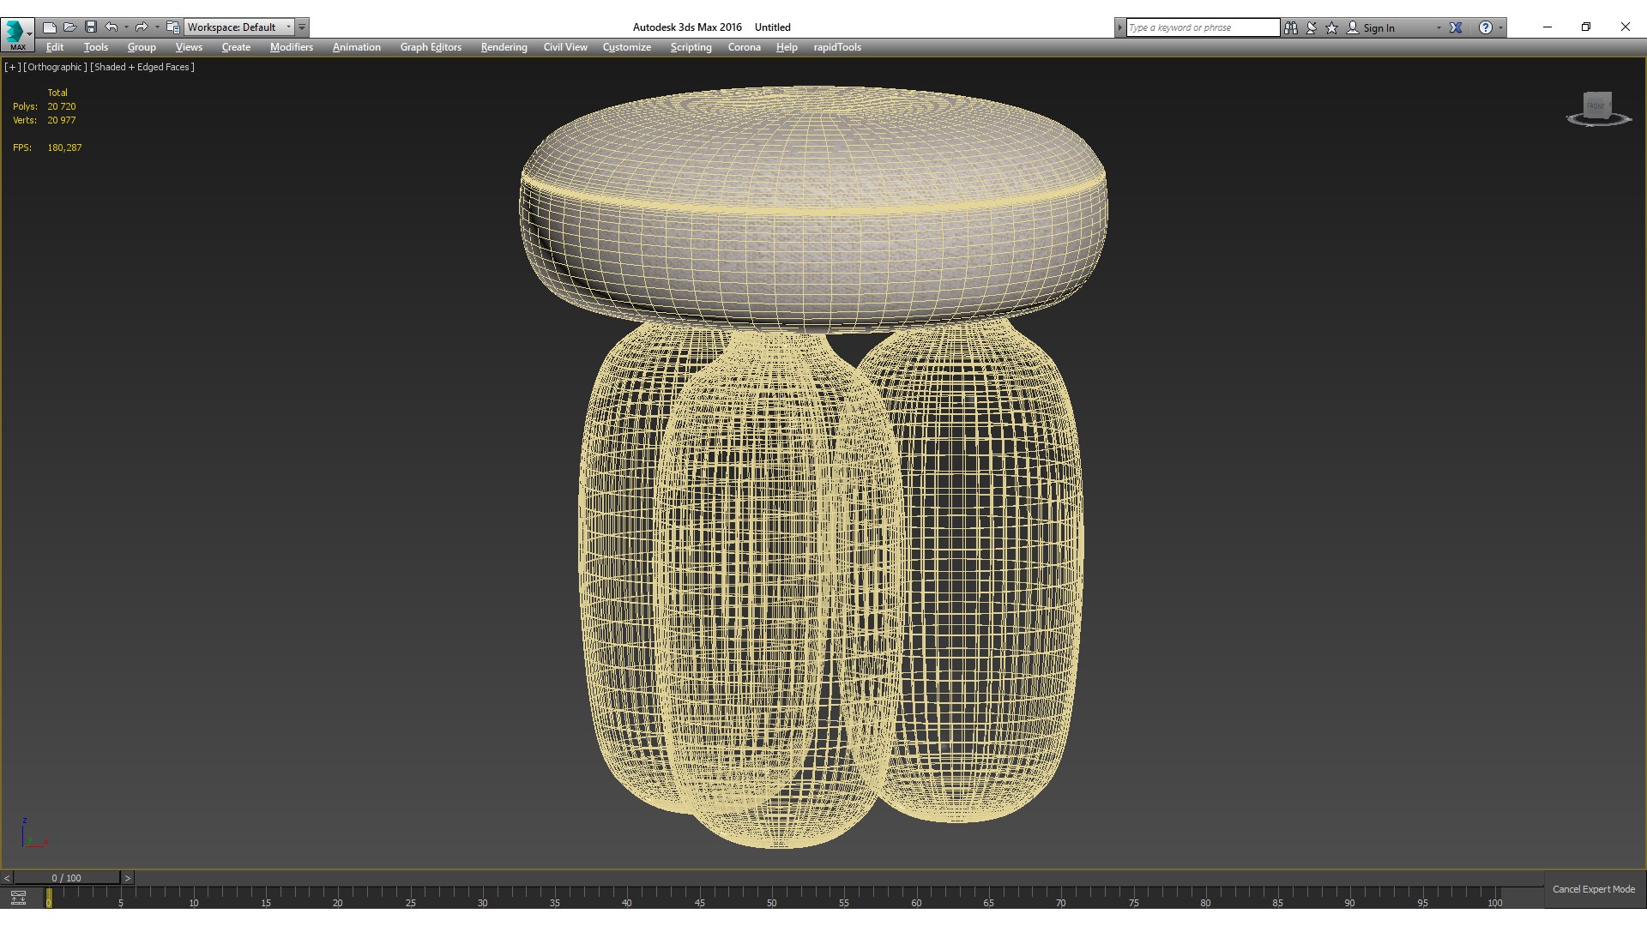
Task: Click the Shaded + Edged Faces shading label
Action: tap(142, 67)
